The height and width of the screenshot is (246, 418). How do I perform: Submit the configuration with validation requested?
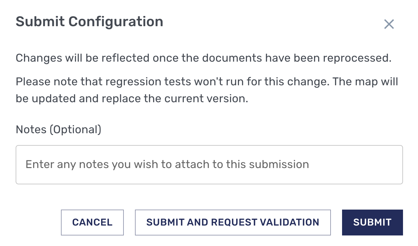(233, 222)
